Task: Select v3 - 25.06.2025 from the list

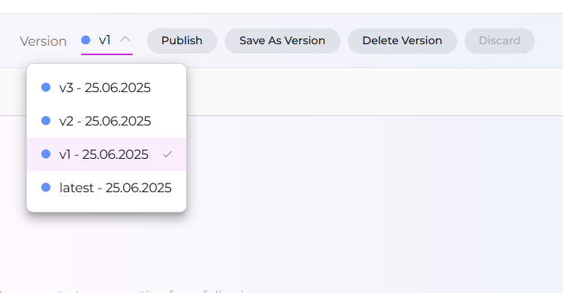Action: pyautogui.click(x=105, y=88)
